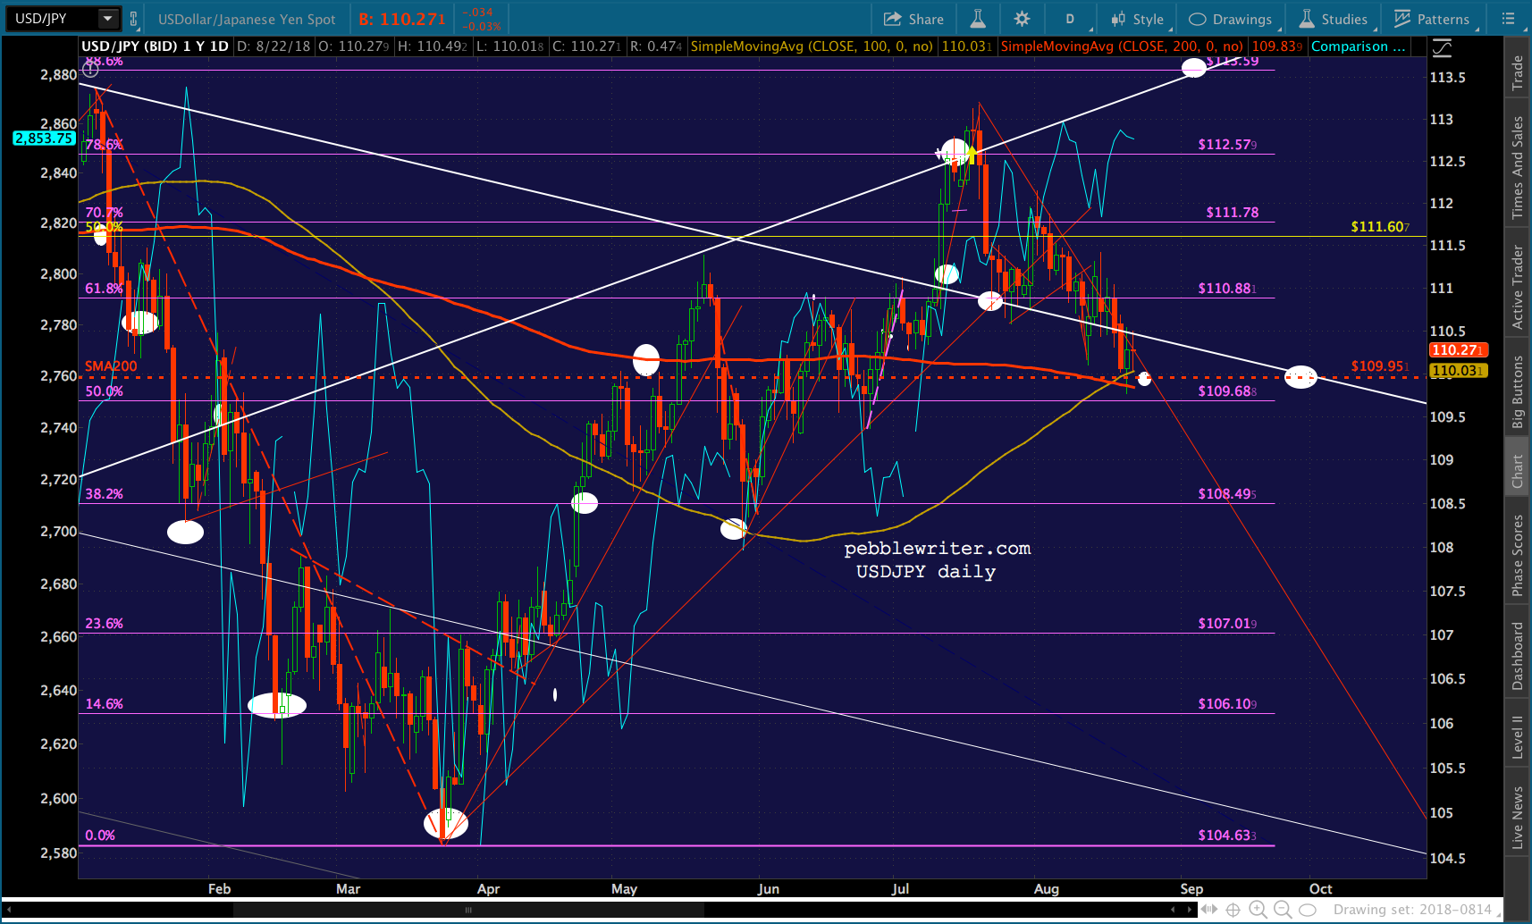1532x924 pixels.
Task: Click the 61.8% retracement label
Action: point(104,288)
